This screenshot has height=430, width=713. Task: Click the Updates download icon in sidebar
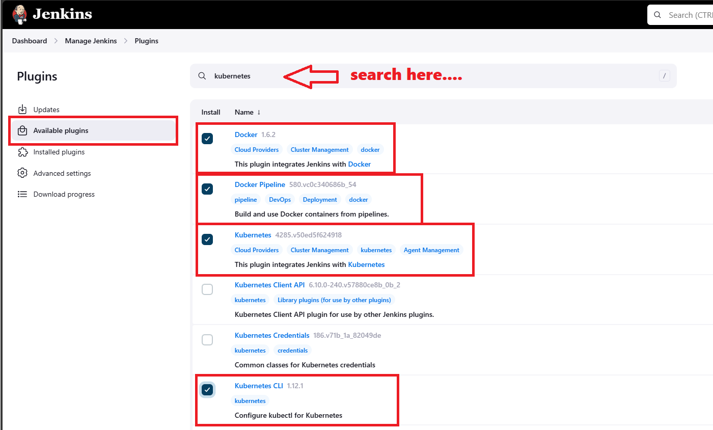pyautogui.click(x=22, y=110)
